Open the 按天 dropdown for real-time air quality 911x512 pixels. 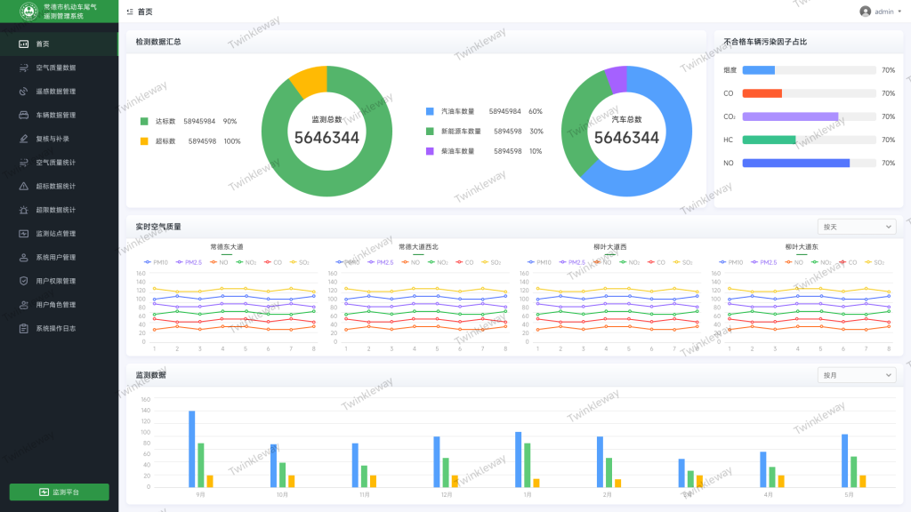coord(857,227)
